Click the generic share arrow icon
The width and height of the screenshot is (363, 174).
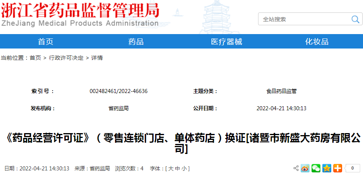(x=296, y=168)
